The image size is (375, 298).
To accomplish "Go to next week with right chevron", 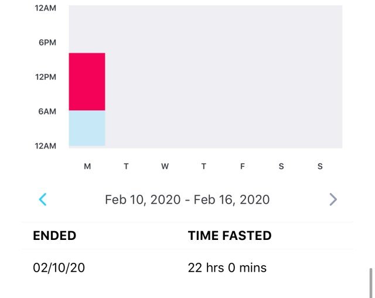I will click(333, 199).
